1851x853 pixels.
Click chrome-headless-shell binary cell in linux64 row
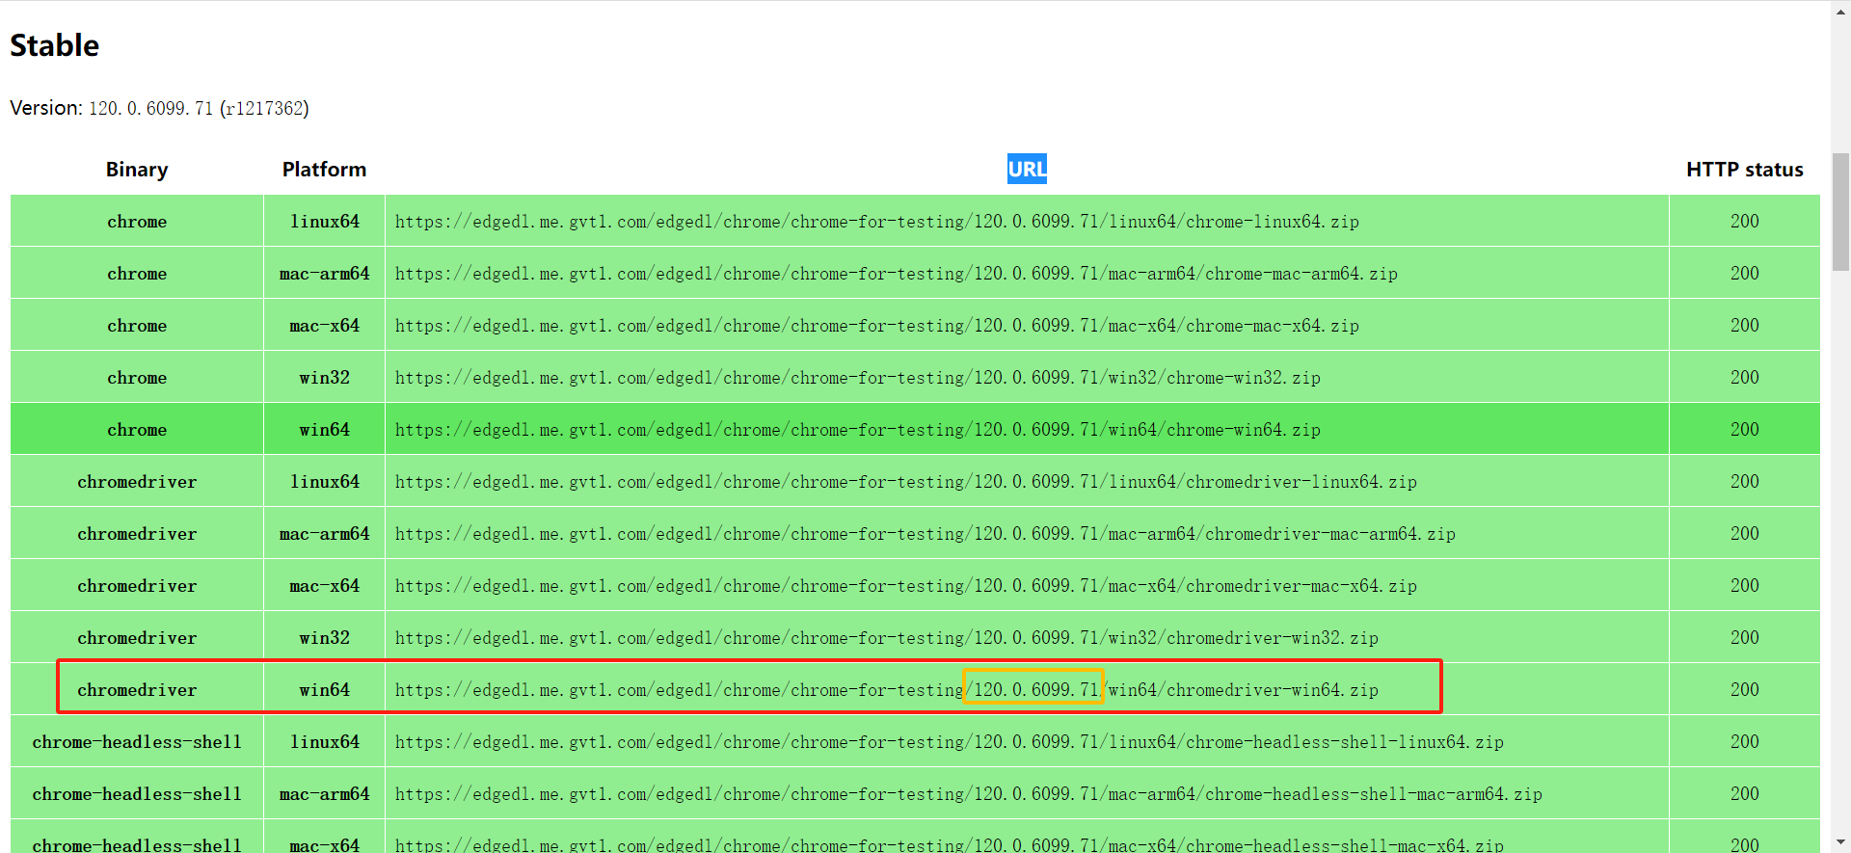coord(137,742)
